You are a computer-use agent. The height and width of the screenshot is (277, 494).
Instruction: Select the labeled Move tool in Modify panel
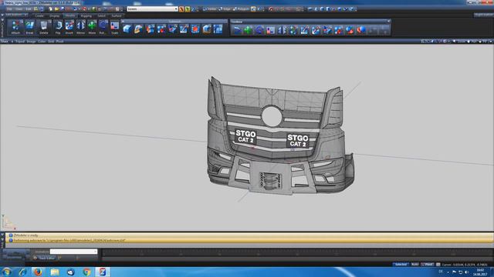pyautogui.click(x=92, y=27)
